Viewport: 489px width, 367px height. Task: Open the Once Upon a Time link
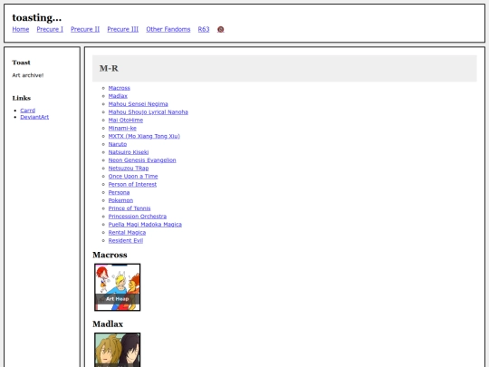tap(133, 177)
